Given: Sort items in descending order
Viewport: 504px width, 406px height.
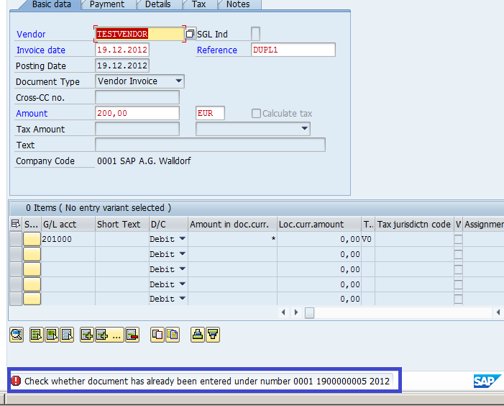Looking at the screenshot, I should click(x=213, y=335).
